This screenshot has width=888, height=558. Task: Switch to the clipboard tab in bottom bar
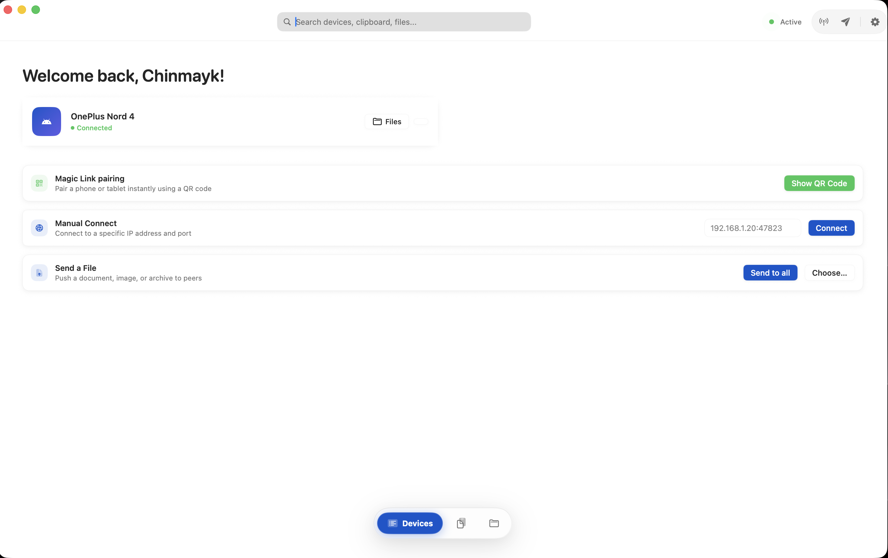click(461, 523)
